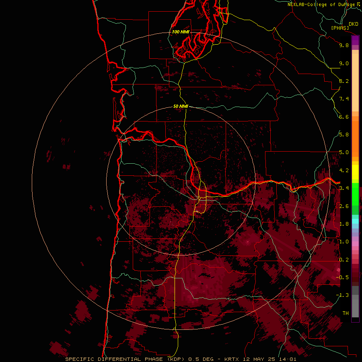362x362 pixels.
Task: Click the bright green color bar segment
Action: 355,194
